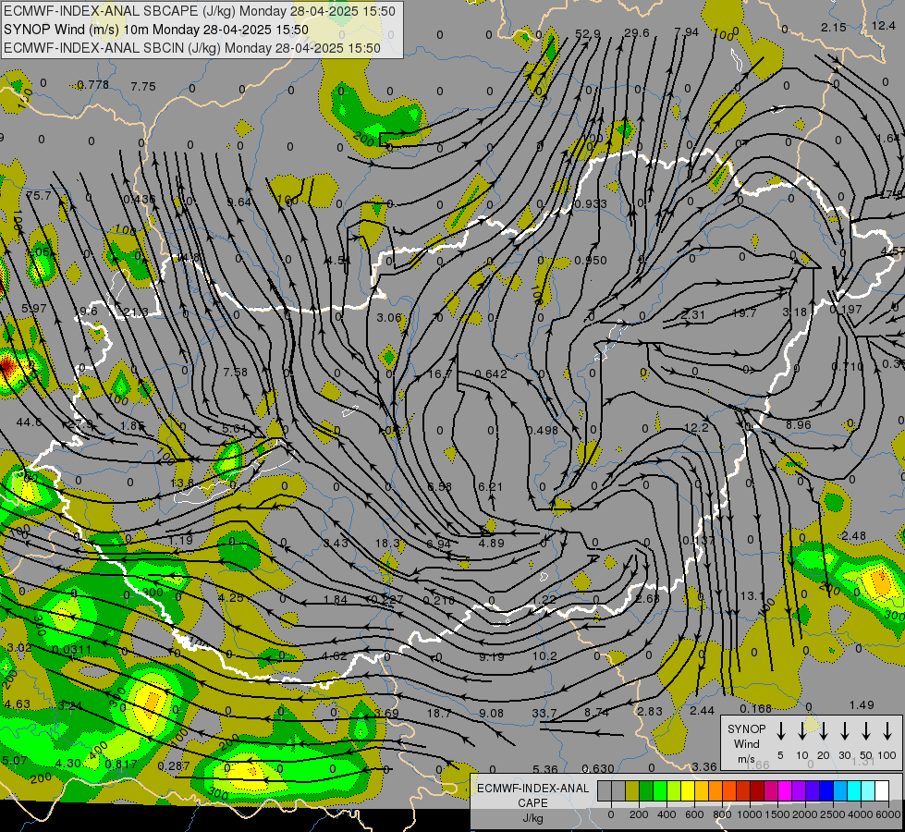Image resolution: width=905 pixels, height=832 pixels.
Task: Click the station value 75.7
Action: 39,196
